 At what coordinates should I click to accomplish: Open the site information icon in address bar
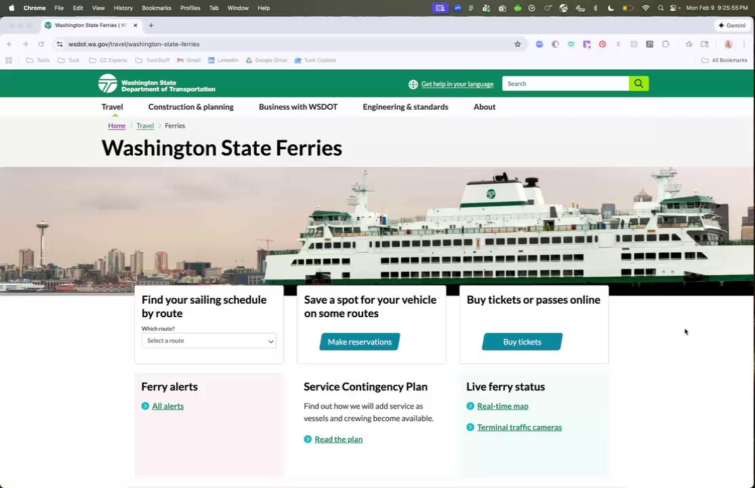point(60,44)
